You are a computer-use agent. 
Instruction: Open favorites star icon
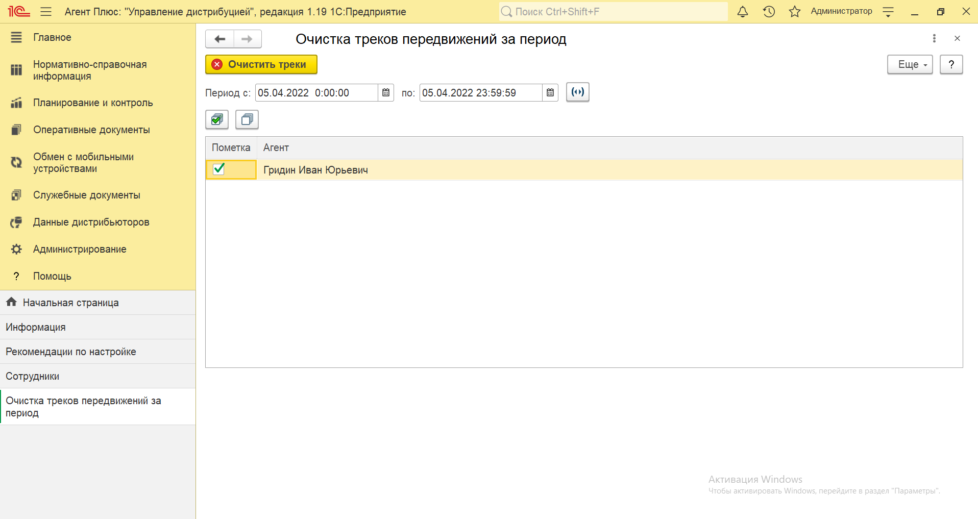[x=794, y=12]
